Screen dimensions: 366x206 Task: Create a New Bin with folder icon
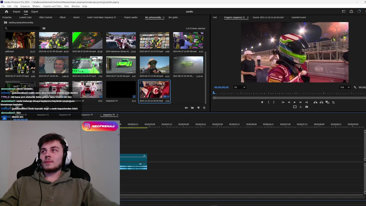click(192, 108)
